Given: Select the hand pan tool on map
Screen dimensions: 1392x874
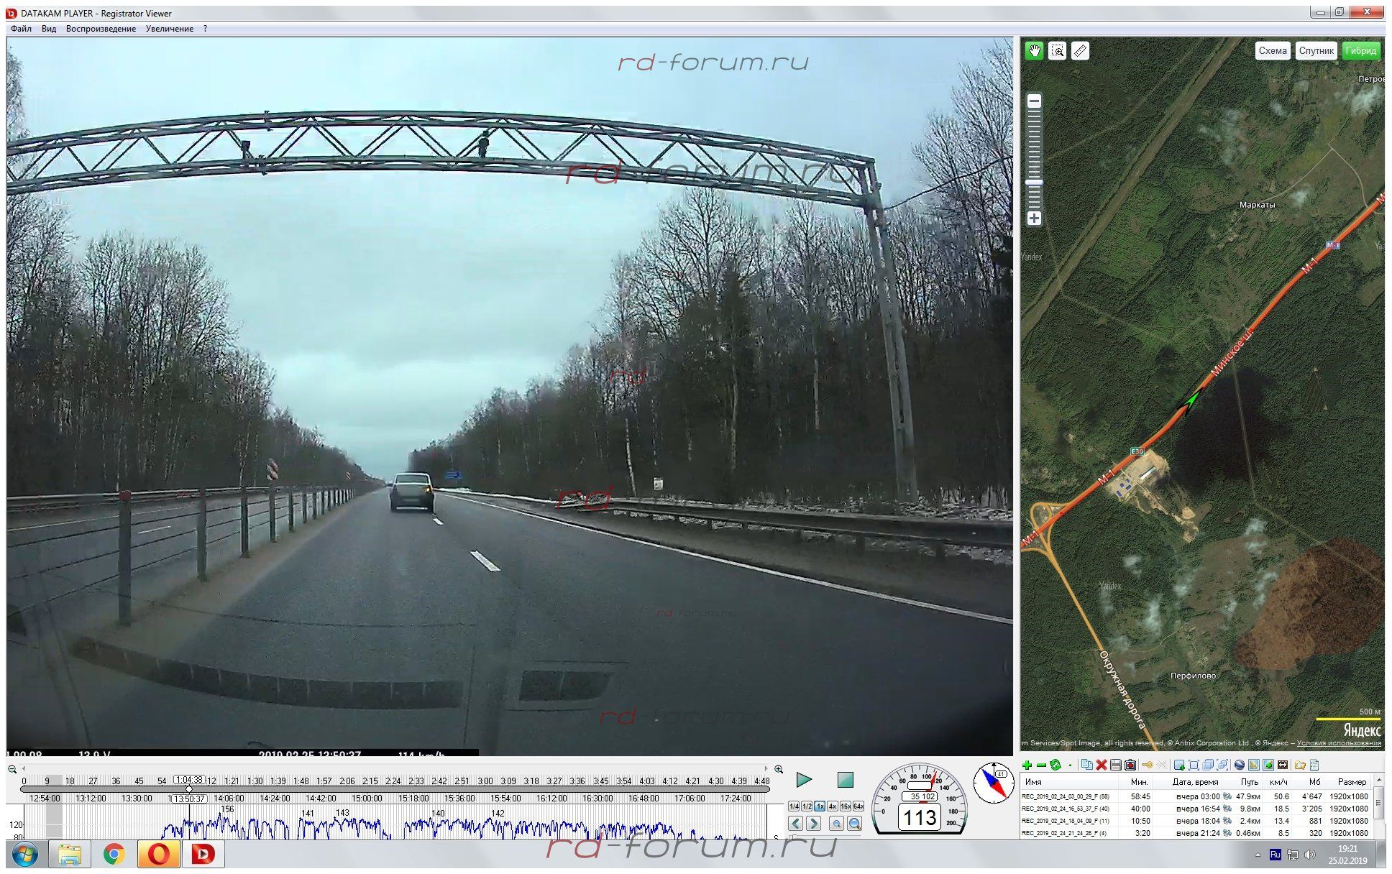Looking at the screenshot, I should pos(1034,51).
